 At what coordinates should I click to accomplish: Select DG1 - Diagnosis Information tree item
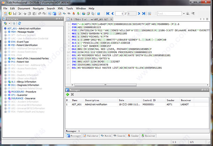point(24,85)
